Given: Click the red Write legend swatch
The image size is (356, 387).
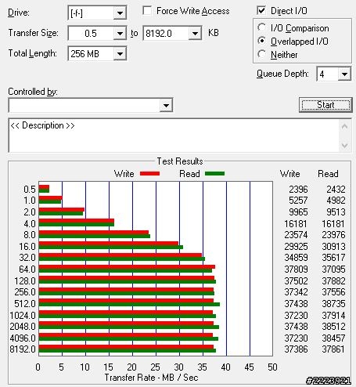Looking at the screenshot, I should click(x=149, y=173).
